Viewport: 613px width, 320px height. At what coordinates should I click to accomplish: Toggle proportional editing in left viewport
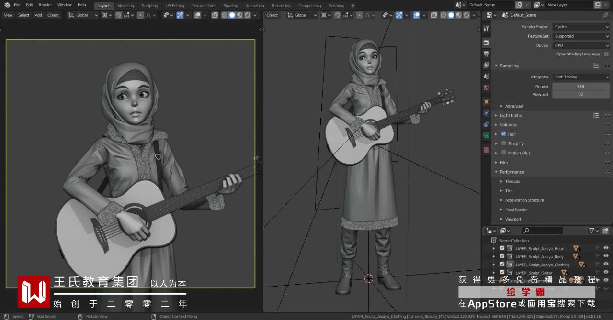(x=140, y=15)
